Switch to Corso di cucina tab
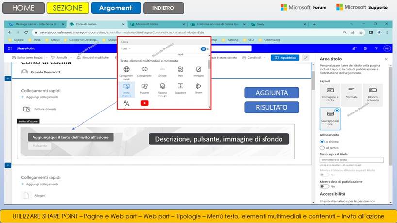The height and width of the screenshot is (223, 397). click(97, 24)
